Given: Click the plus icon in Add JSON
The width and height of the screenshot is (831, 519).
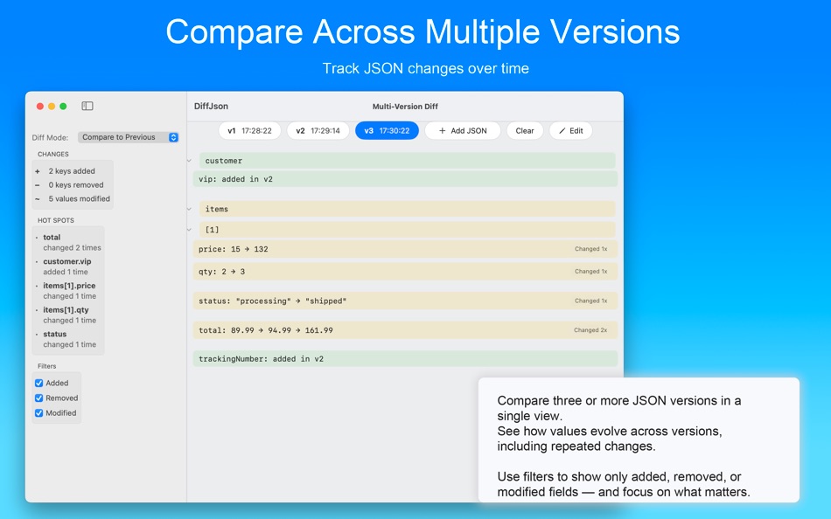Looking at the screenshot, I should (x=442, y=131).
